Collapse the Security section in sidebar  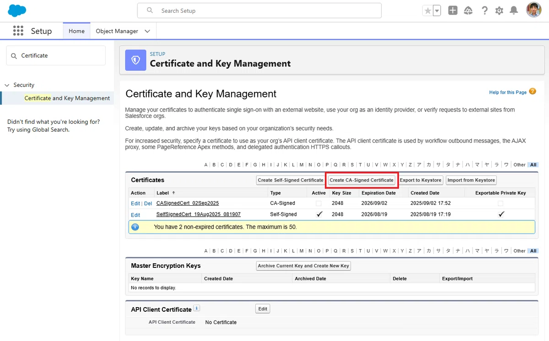(7, 85)
